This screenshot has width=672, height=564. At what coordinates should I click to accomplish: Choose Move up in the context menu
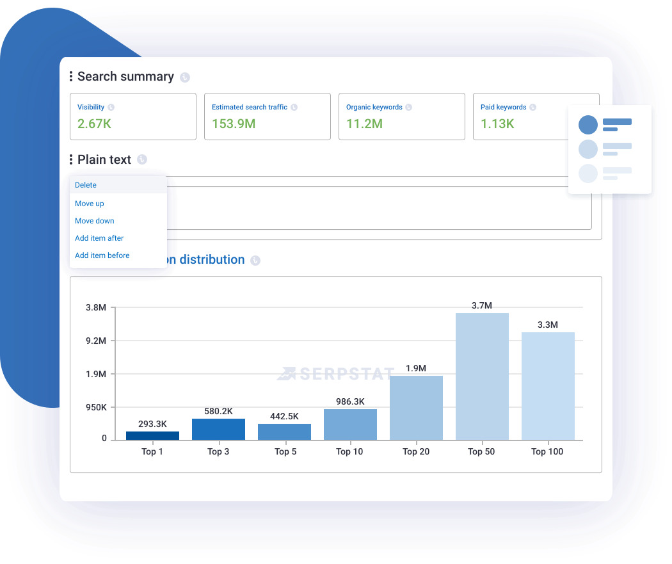(90, 204)
